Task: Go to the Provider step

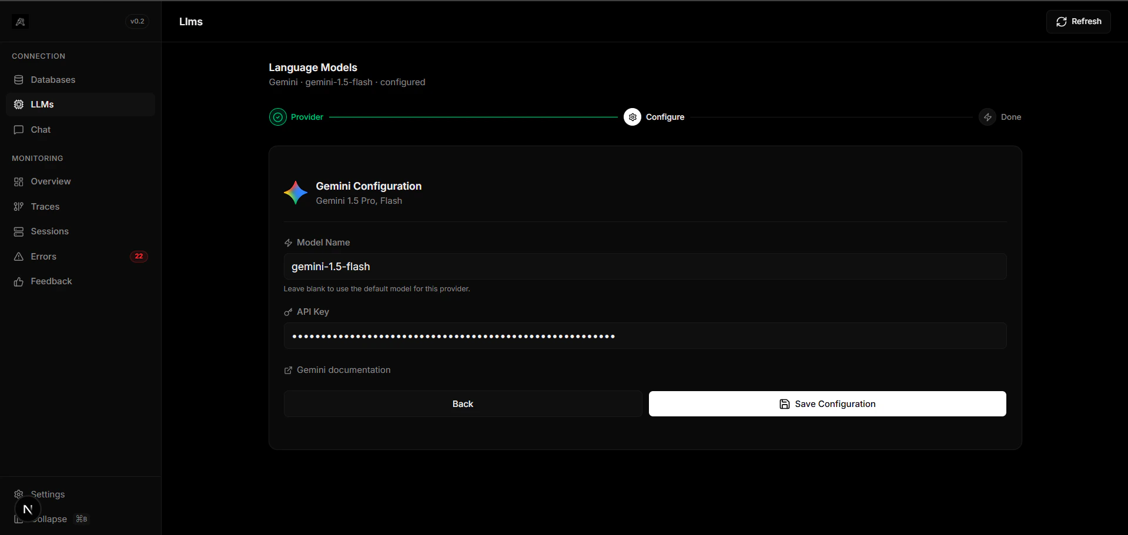Action: 297,117
